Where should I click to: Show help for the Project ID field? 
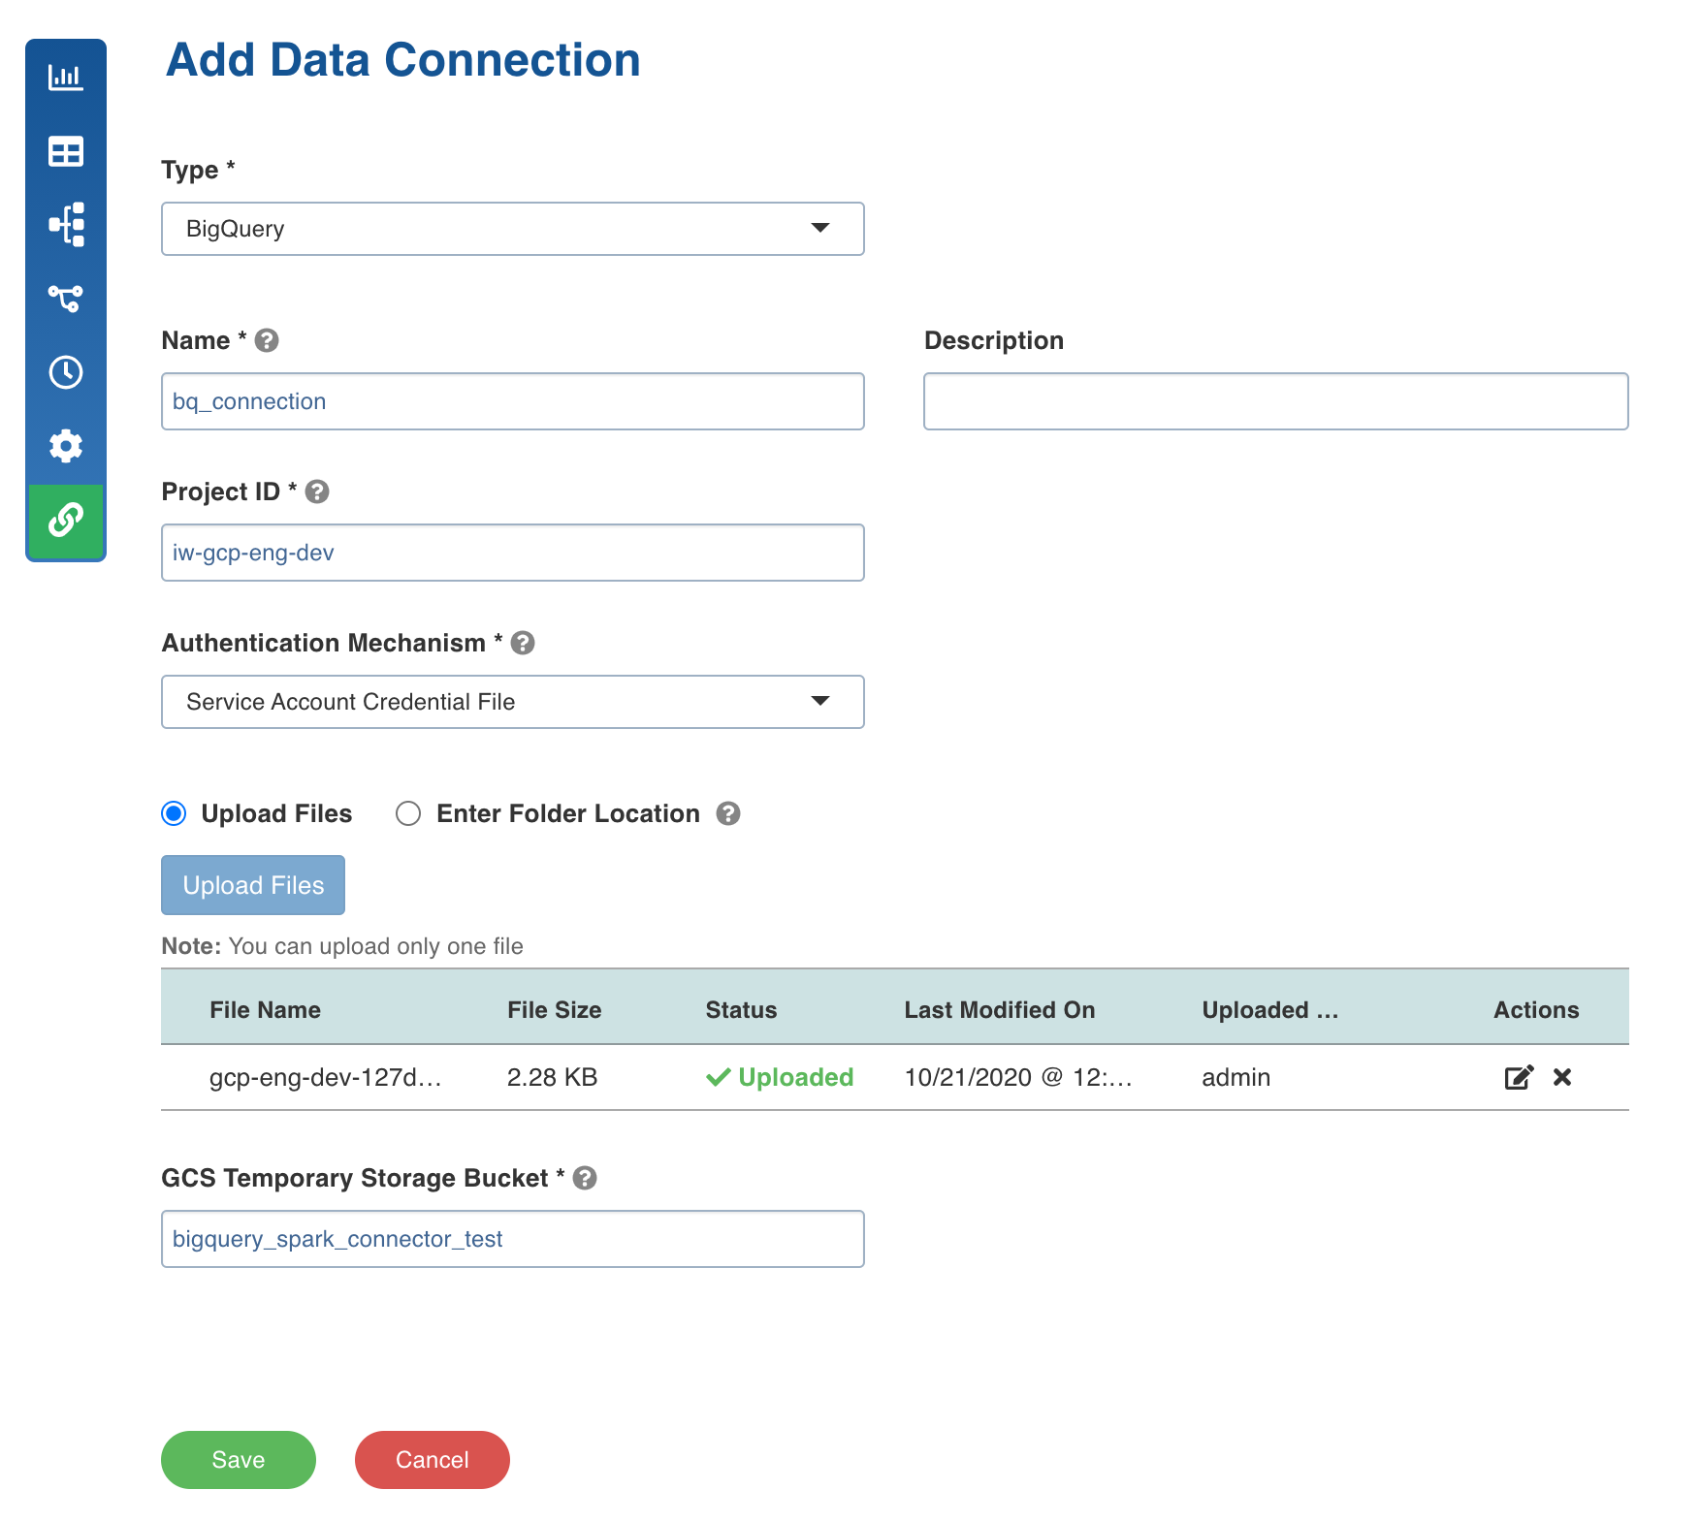317,491
